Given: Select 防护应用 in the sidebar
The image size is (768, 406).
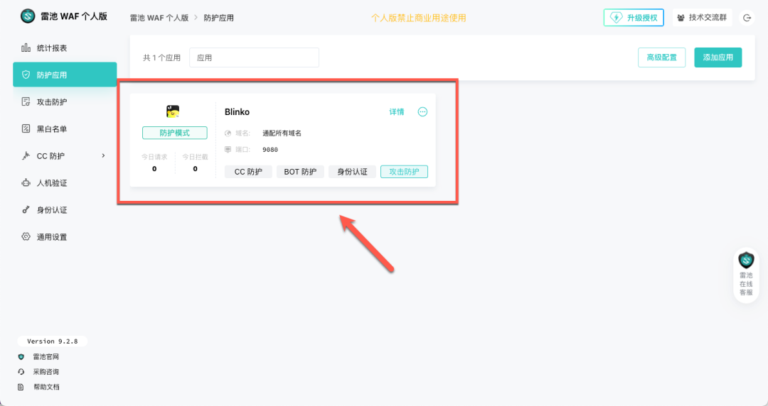Looking at the screenshot, I should 65,75.
